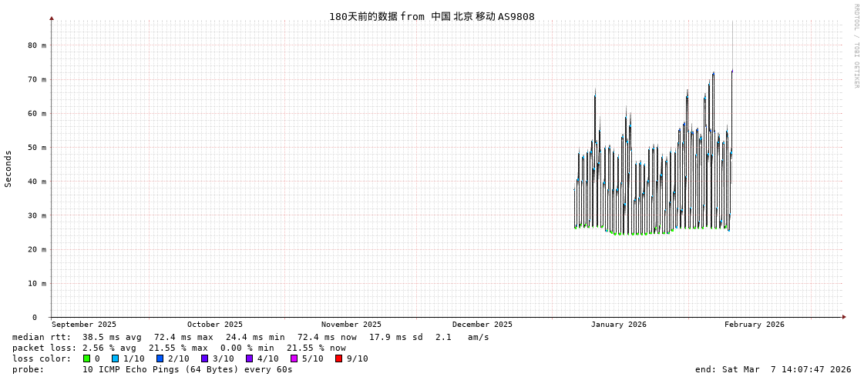864x380 pixels.
Task: Click the median rtt statistics line
Action: tap(250, 337)
